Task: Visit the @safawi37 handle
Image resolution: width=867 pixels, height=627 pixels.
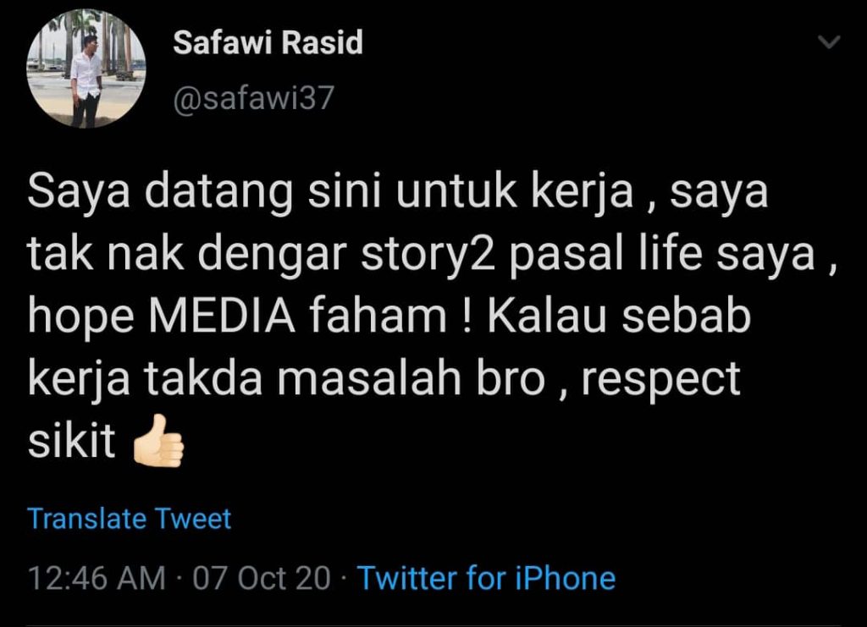Action: [x=254, y=98]
